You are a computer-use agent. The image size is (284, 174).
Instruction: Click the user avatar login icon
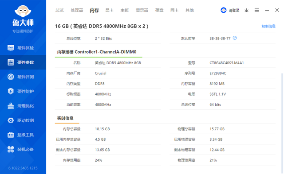224,10
